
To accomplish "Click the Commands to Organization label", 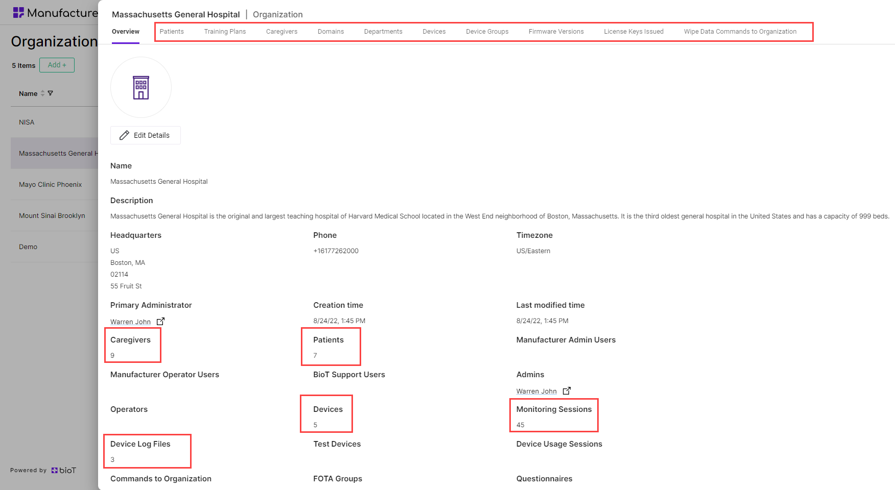I will (161, 479).
